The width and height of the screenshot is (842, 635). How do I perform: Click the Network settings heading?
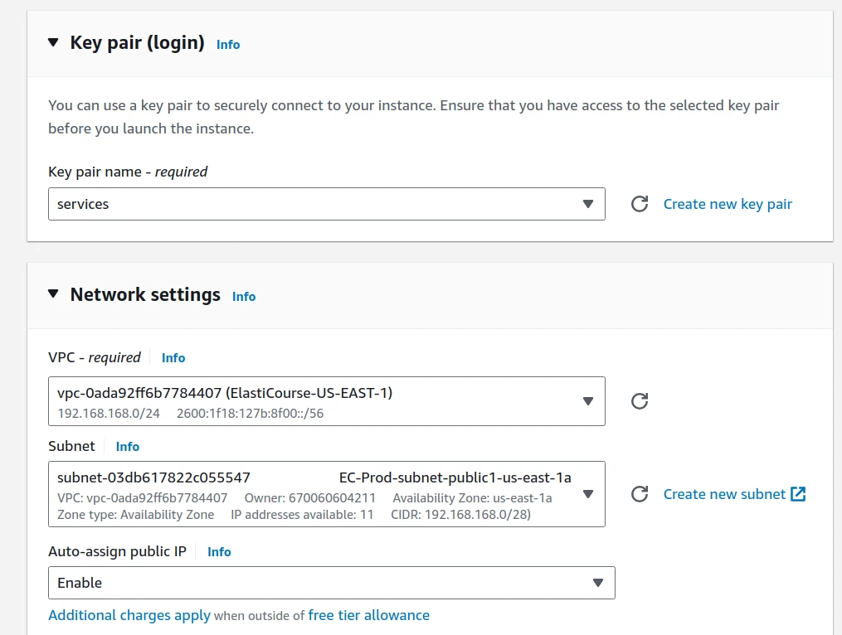point(145,294)
